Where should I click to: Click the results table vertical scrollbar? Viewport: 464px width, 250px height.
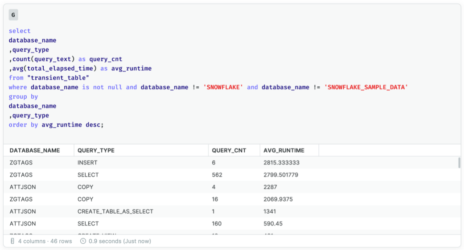click(x=459, y=163)
